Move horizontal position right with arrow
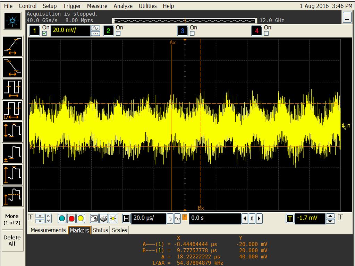 pyautogui.click(x=259, y=219)
